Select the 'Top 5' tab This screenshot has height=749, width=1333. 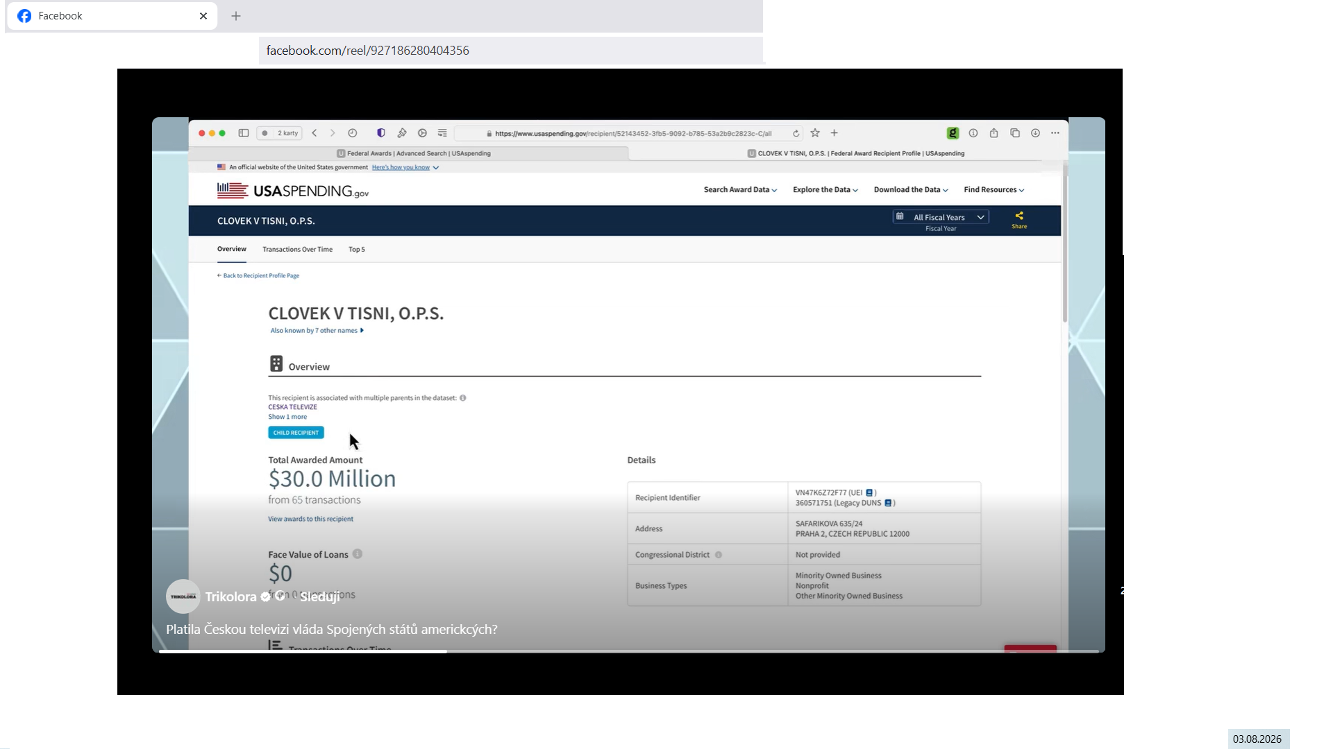tap(357, 250)
